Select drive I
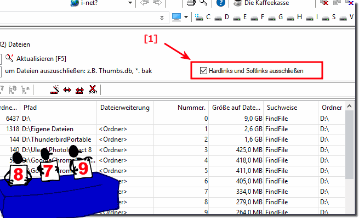359x218 pixels. [x=312, y=17]
